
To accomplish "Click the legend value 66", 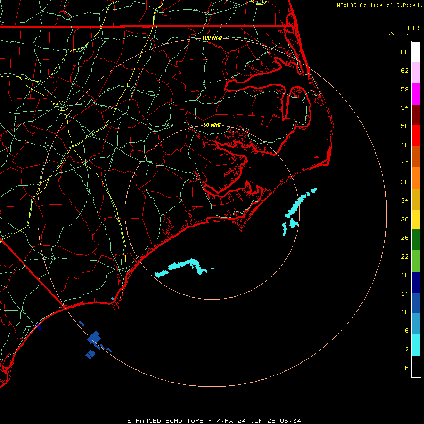I will pos(405,52).
